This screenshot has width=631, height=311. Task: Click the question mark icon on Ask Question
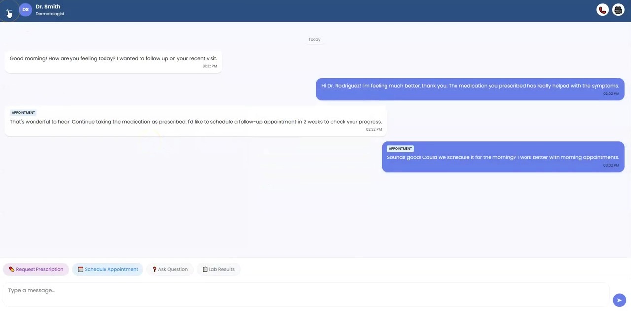click(154, 269)
